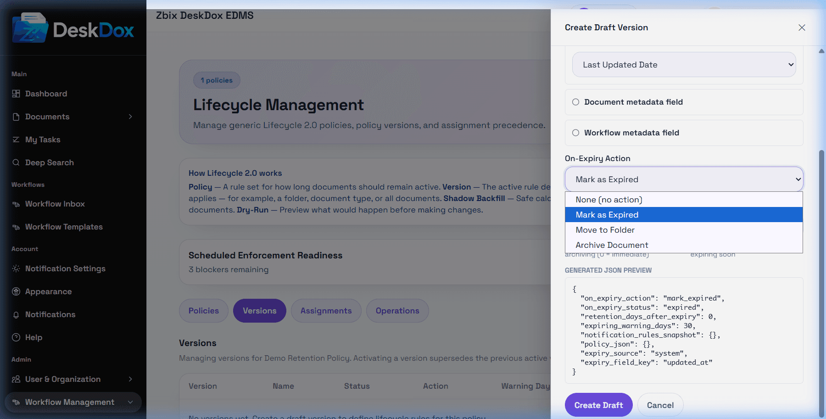The width and height of the screenshot is (826, 419).
Task: Click the Zbix DeskDox EDMS title
Action: click(205, 16)
